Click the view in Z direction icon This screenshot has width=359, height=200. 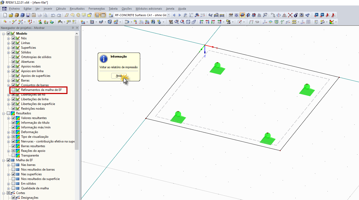213,22
